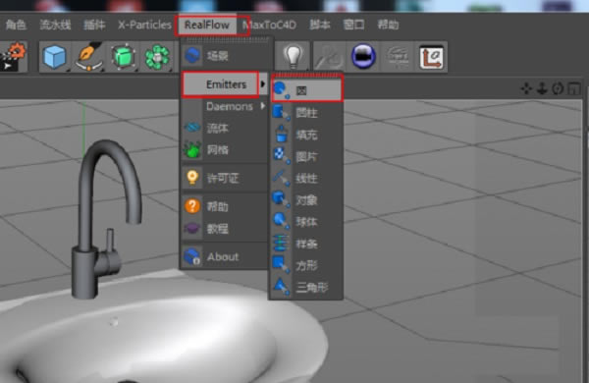Screen dimensions: 589x383
Task: Click the greyed-out tool icon beside light bulb
Action: [x=328, y=57]
